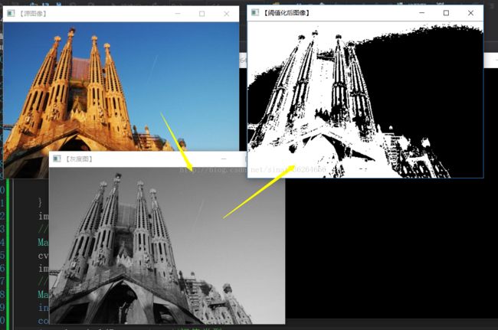Minimize the 阈值化后图像 window
498x330 pixels.
pyautogui.click(x=422, y=13)
